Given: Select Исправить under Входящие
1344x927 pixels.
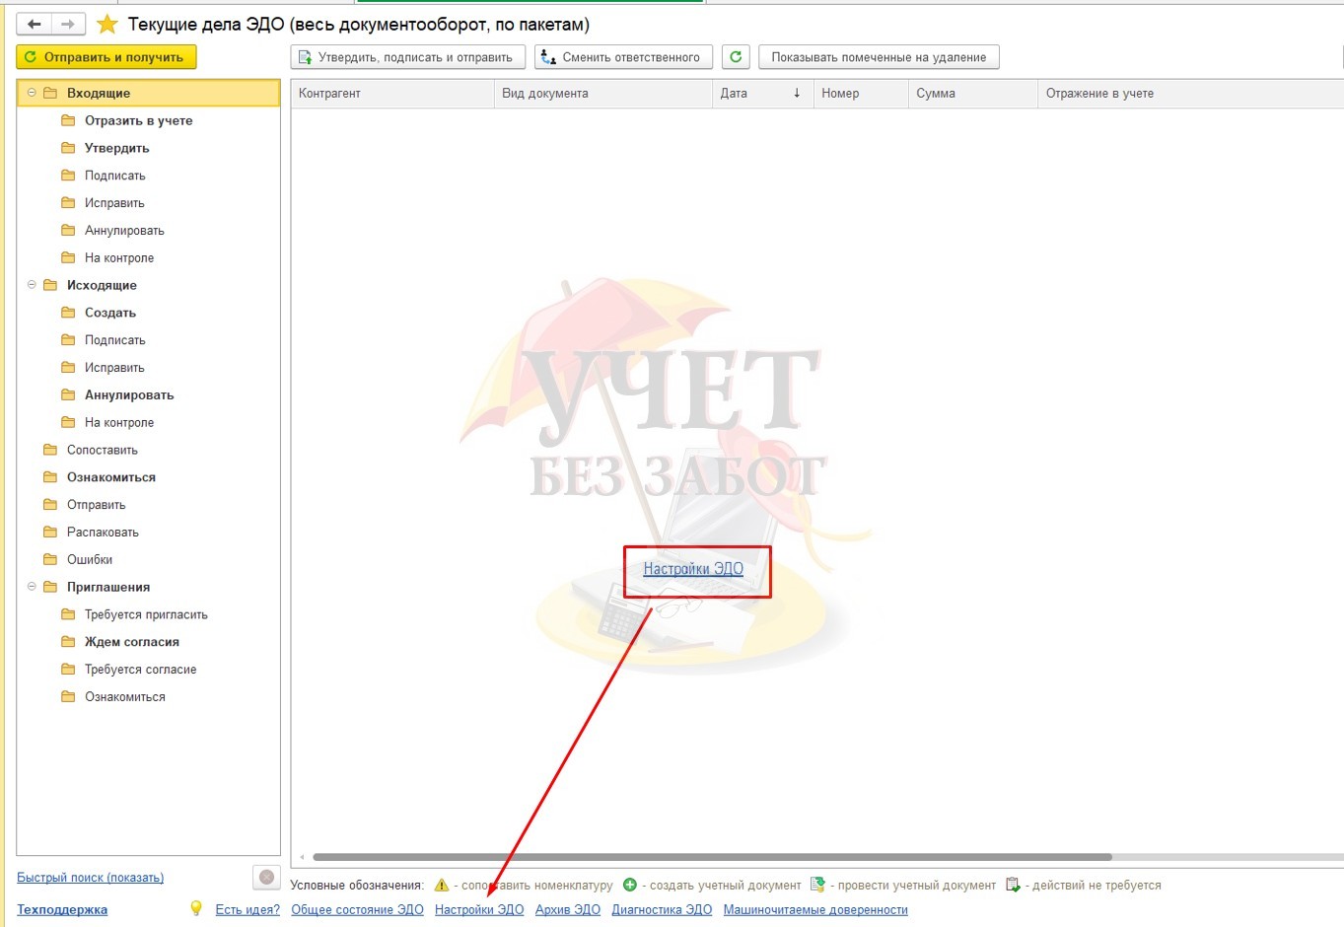Looking at the screenshot, I should point(114,203).
